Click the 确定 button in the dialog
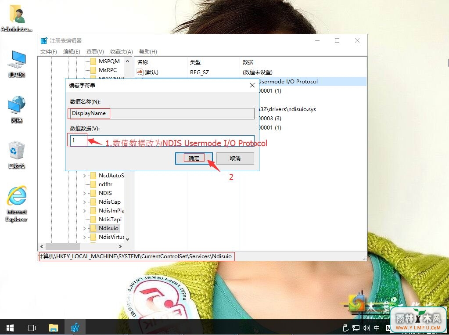Image resolution: width=449 pixels, height=335 pixels. pos(194,158)
